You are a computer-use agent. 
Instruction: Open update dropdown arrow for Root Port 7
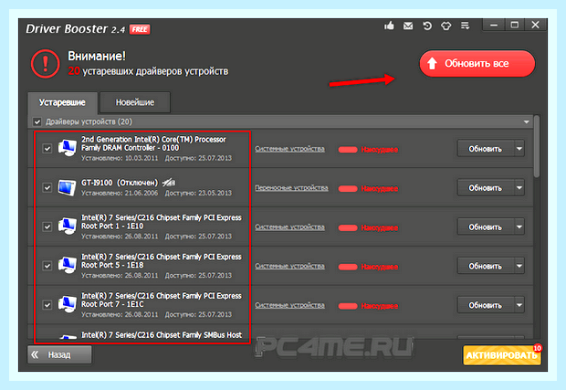point(519,305)
